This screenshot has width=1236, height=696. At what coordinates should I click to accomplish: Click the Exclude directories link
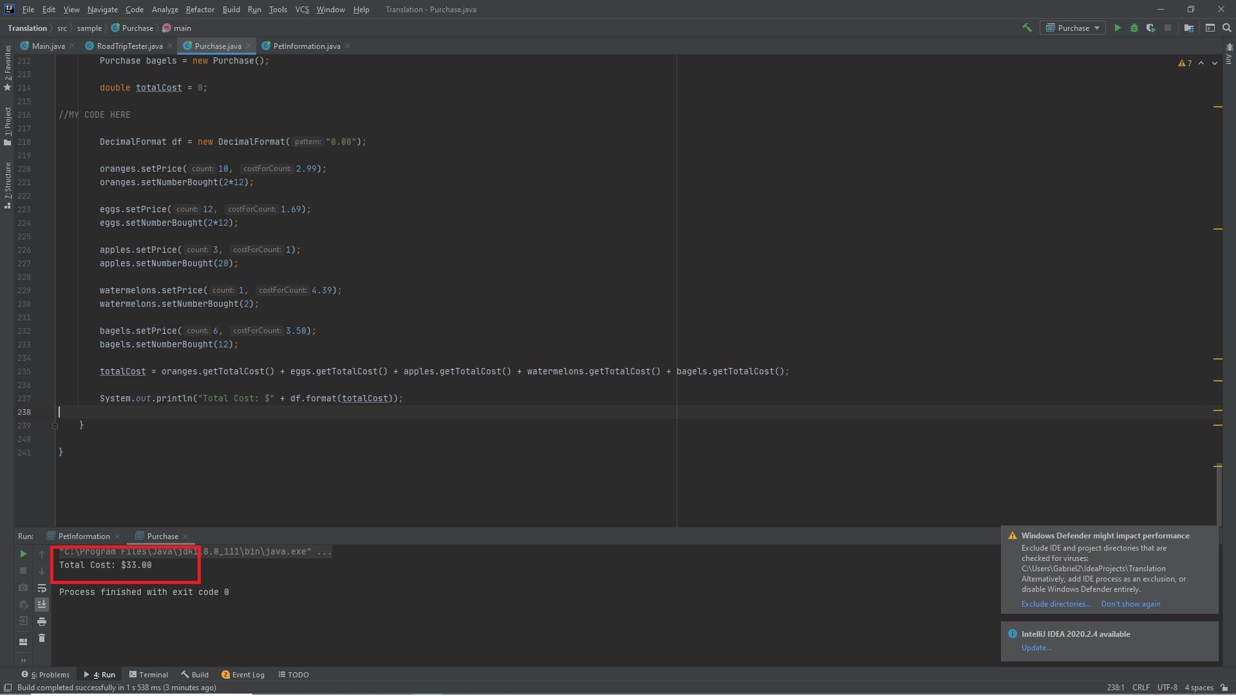tap(1056, 604)
